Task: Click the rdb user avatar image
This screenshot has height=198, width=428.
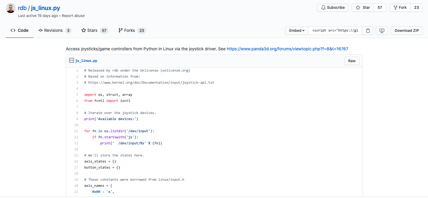Action: coord(11,8)
